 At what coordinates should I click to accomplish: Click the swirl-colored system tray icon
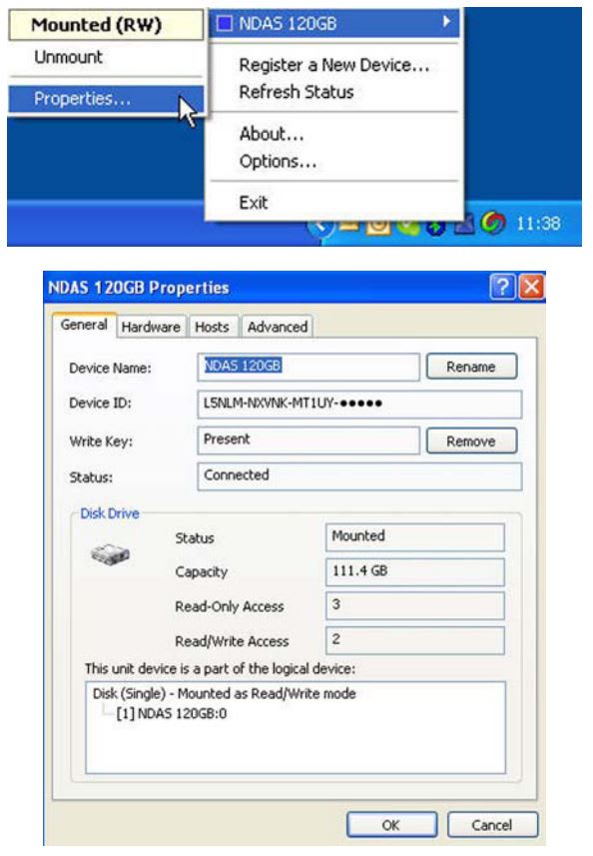pos(492,223)
